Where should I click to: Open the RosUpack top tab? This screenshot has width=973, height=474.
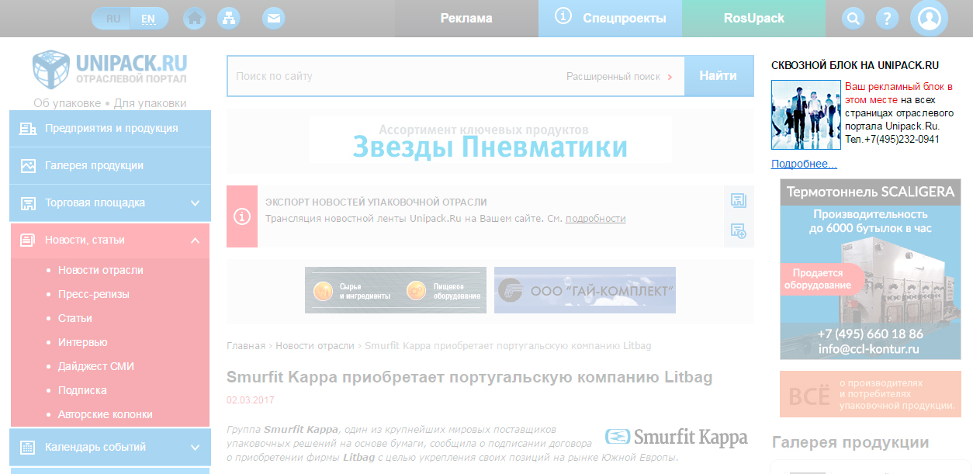pos(753,19)
